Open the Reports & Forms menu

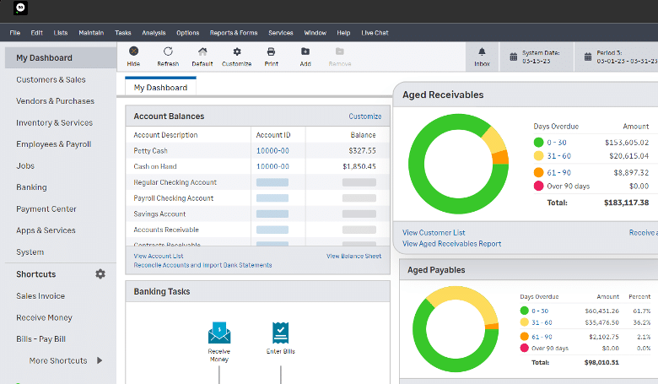click(x=234, y=33)
